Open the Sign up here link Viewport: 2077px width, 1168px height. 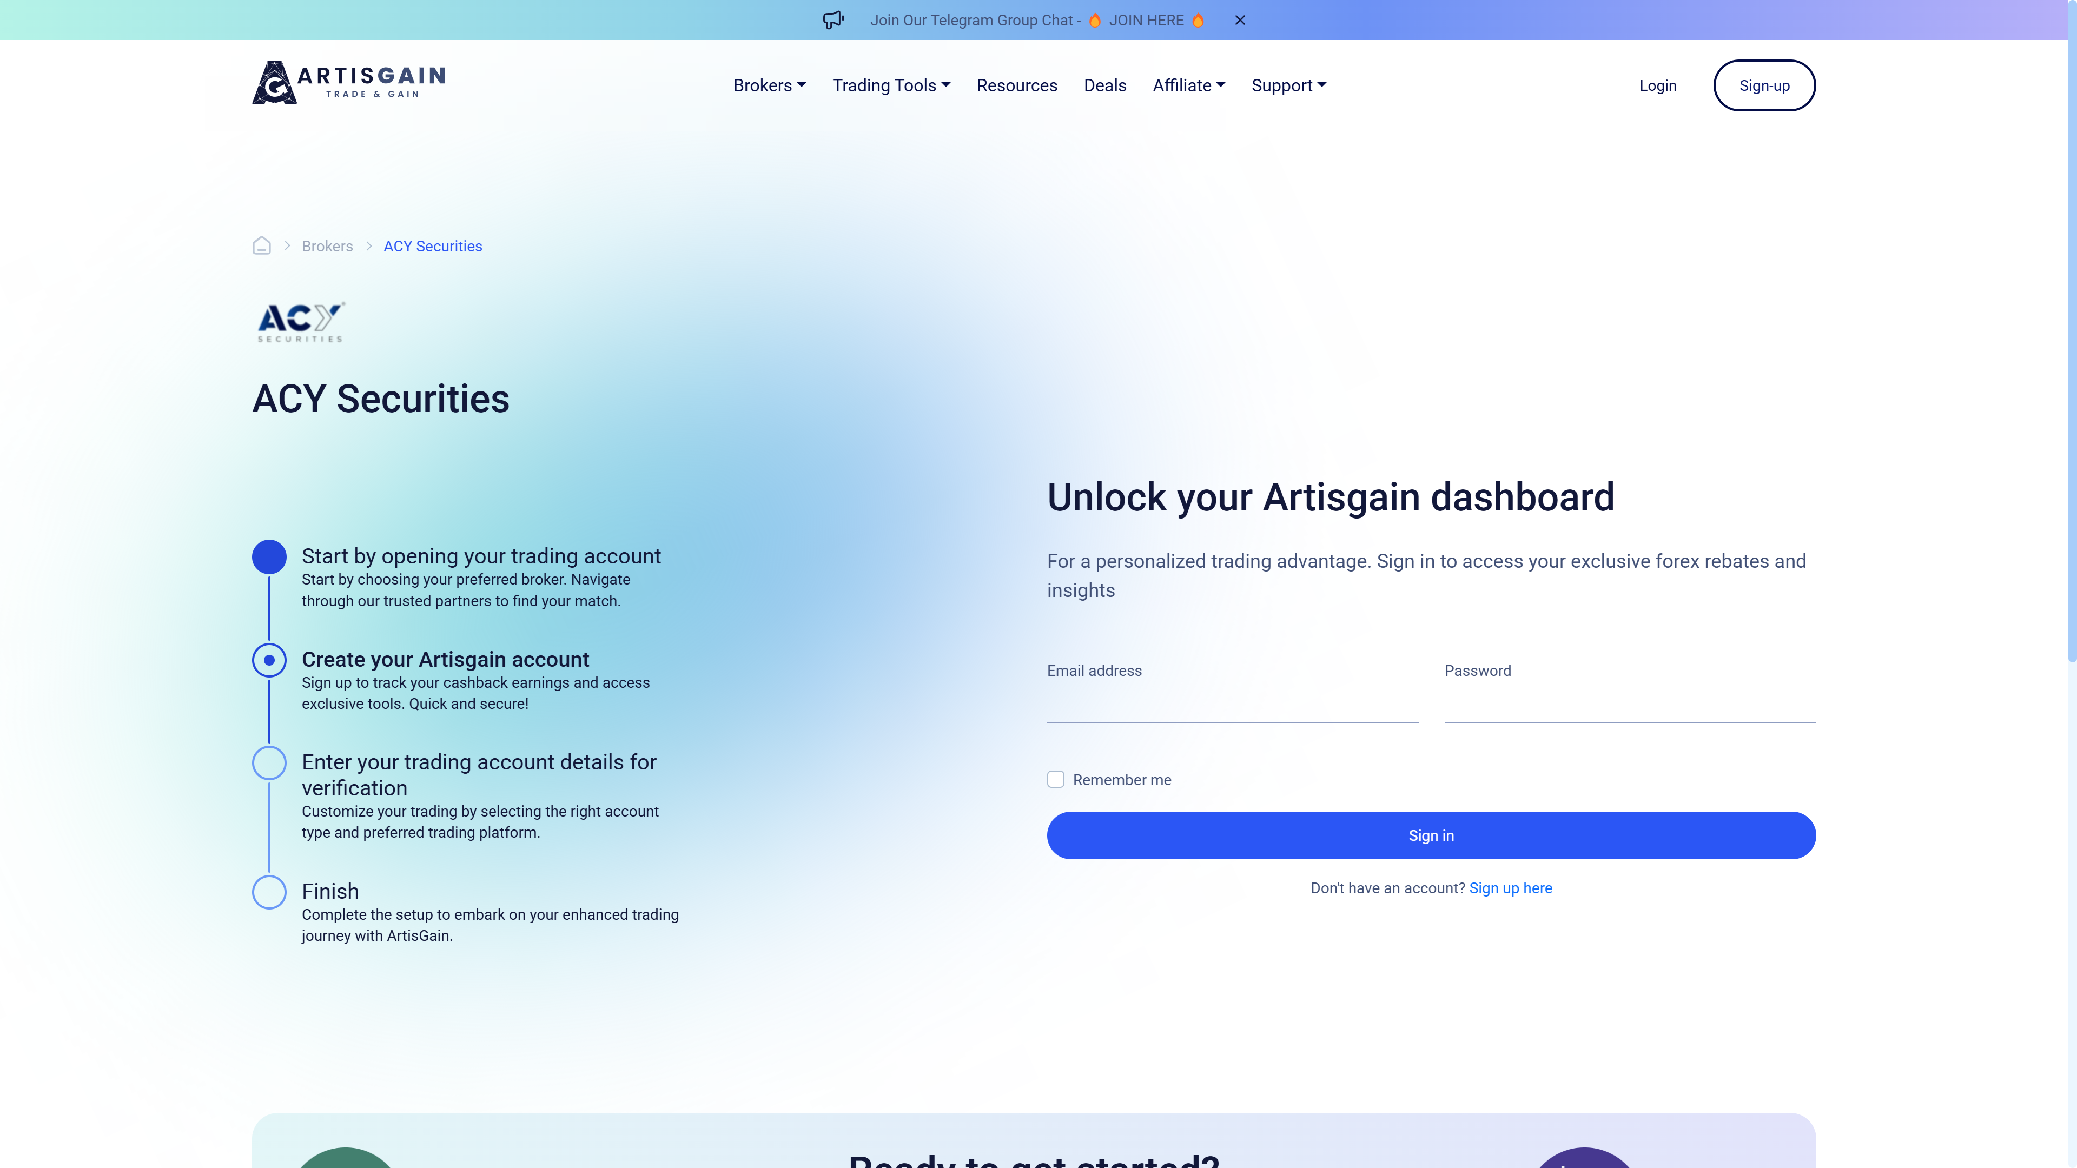click(1510, 887)
